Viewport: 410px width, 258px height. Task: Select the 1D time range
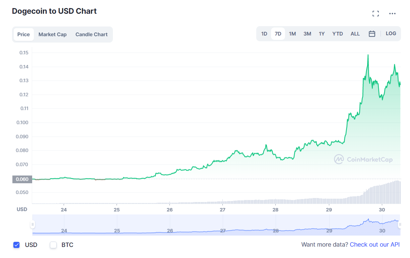coord(264,34)
